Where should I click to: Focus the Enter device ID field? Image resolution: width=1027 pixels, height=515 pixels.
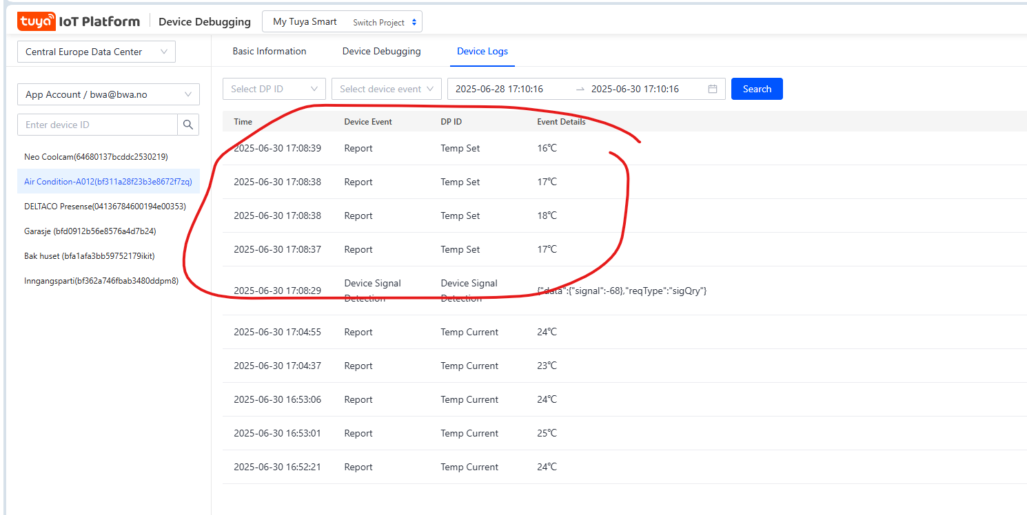click(97, 125)
